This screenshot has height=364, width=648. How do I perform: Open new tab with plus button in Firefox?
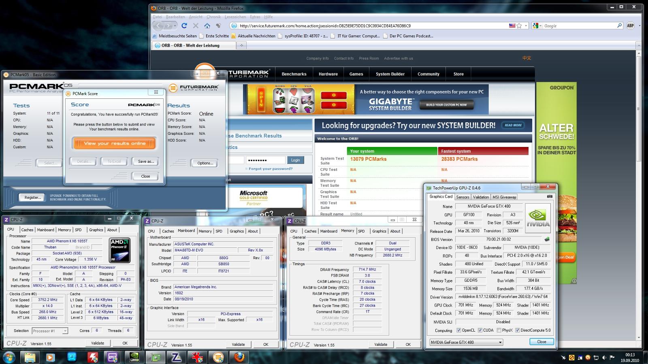tap(241, 45)
